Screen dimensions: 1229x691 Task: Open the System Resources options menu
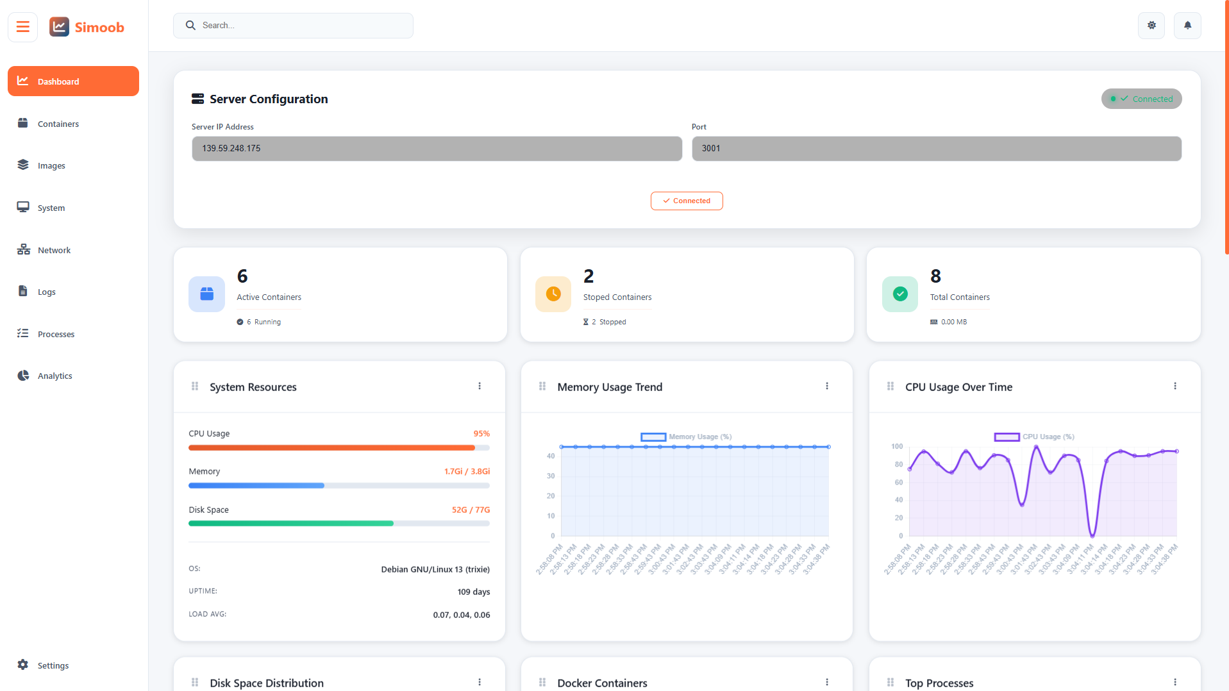point(480,386)
